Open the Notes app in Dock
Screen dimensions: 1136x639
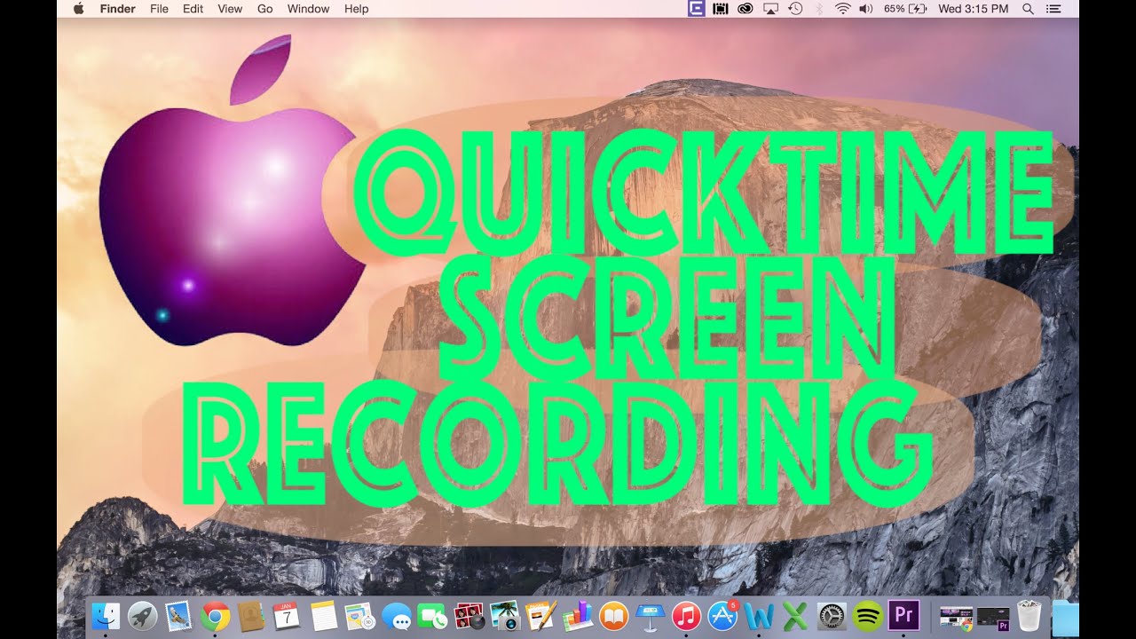coord(324,615)
